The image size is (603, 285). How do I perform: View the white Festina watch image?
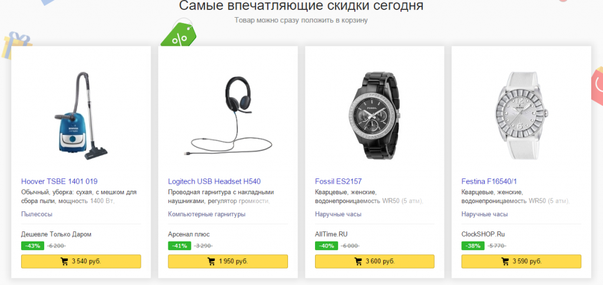tap(522, 116)
